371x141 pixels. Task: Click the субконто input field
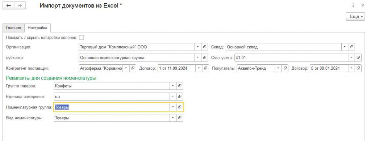point(137,57)
